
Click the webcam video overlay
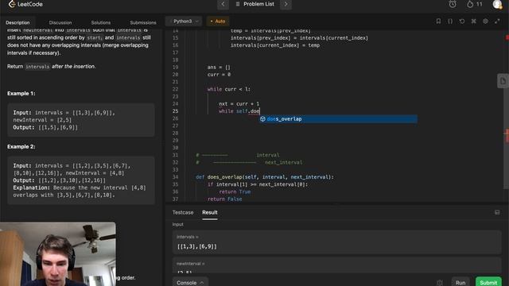(58, 254)
